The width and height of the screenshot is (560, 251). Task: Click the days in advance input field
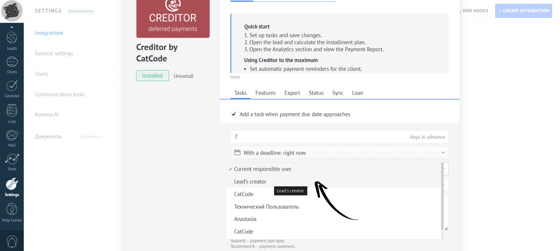pos(318,137)
